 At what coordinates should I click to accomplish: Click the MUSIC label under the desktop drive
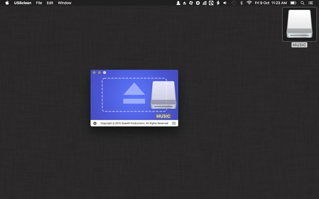point(299,45)
